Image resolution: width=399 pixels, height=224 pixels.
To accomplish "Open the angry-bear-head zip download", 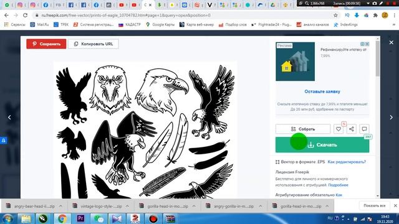I will coord(31,206).
